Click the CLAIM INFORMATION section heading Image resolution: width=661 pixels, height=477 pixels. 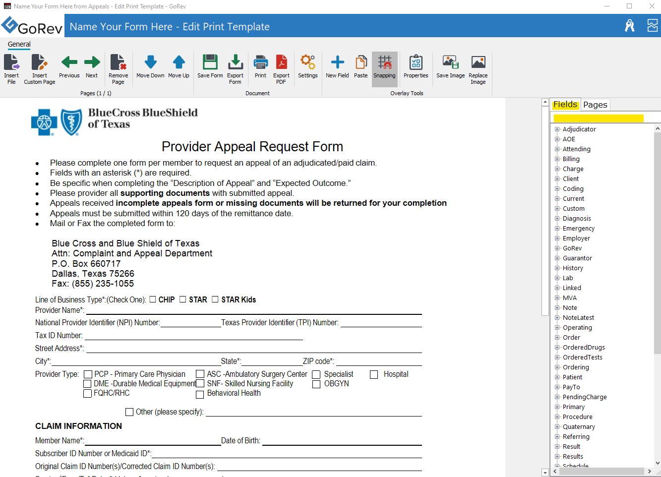78,426
